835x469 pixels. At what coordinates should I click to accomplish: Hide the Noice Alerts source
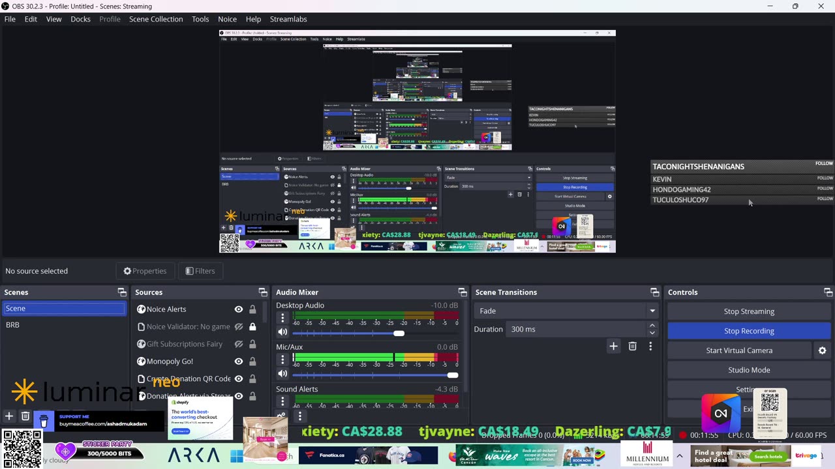tap(239, 309)
